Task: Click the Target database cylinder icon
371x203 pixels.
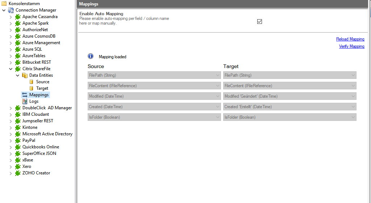Action: (32, 88)
